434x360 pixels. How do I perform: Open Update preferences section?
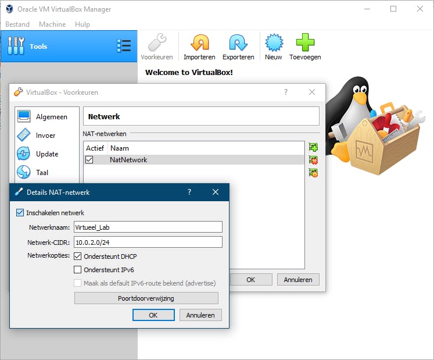tap(47, 154)
